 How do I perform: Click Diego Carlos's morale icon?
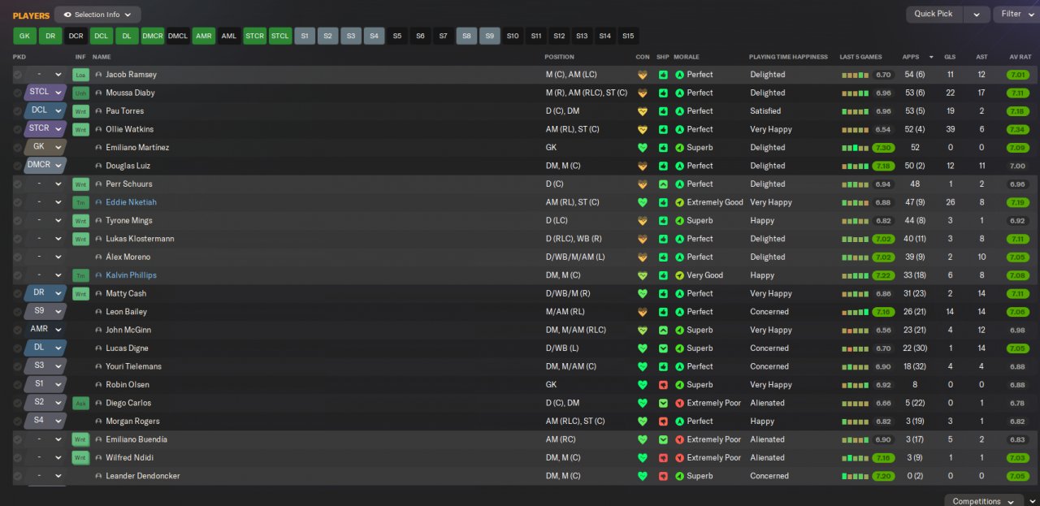point(679,403)
